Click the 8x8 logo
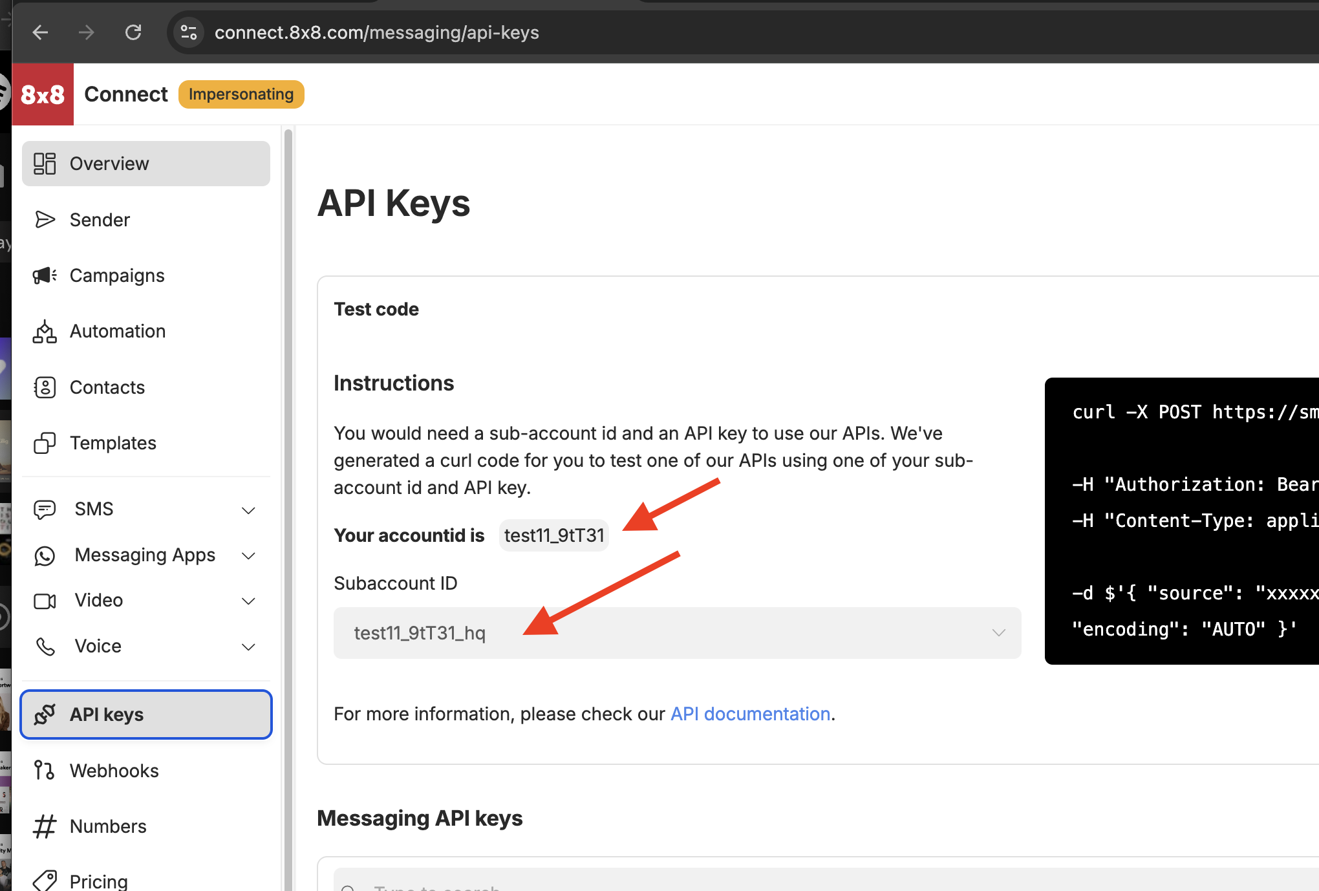Screen dimensions: 1319x891 (43, 94)
